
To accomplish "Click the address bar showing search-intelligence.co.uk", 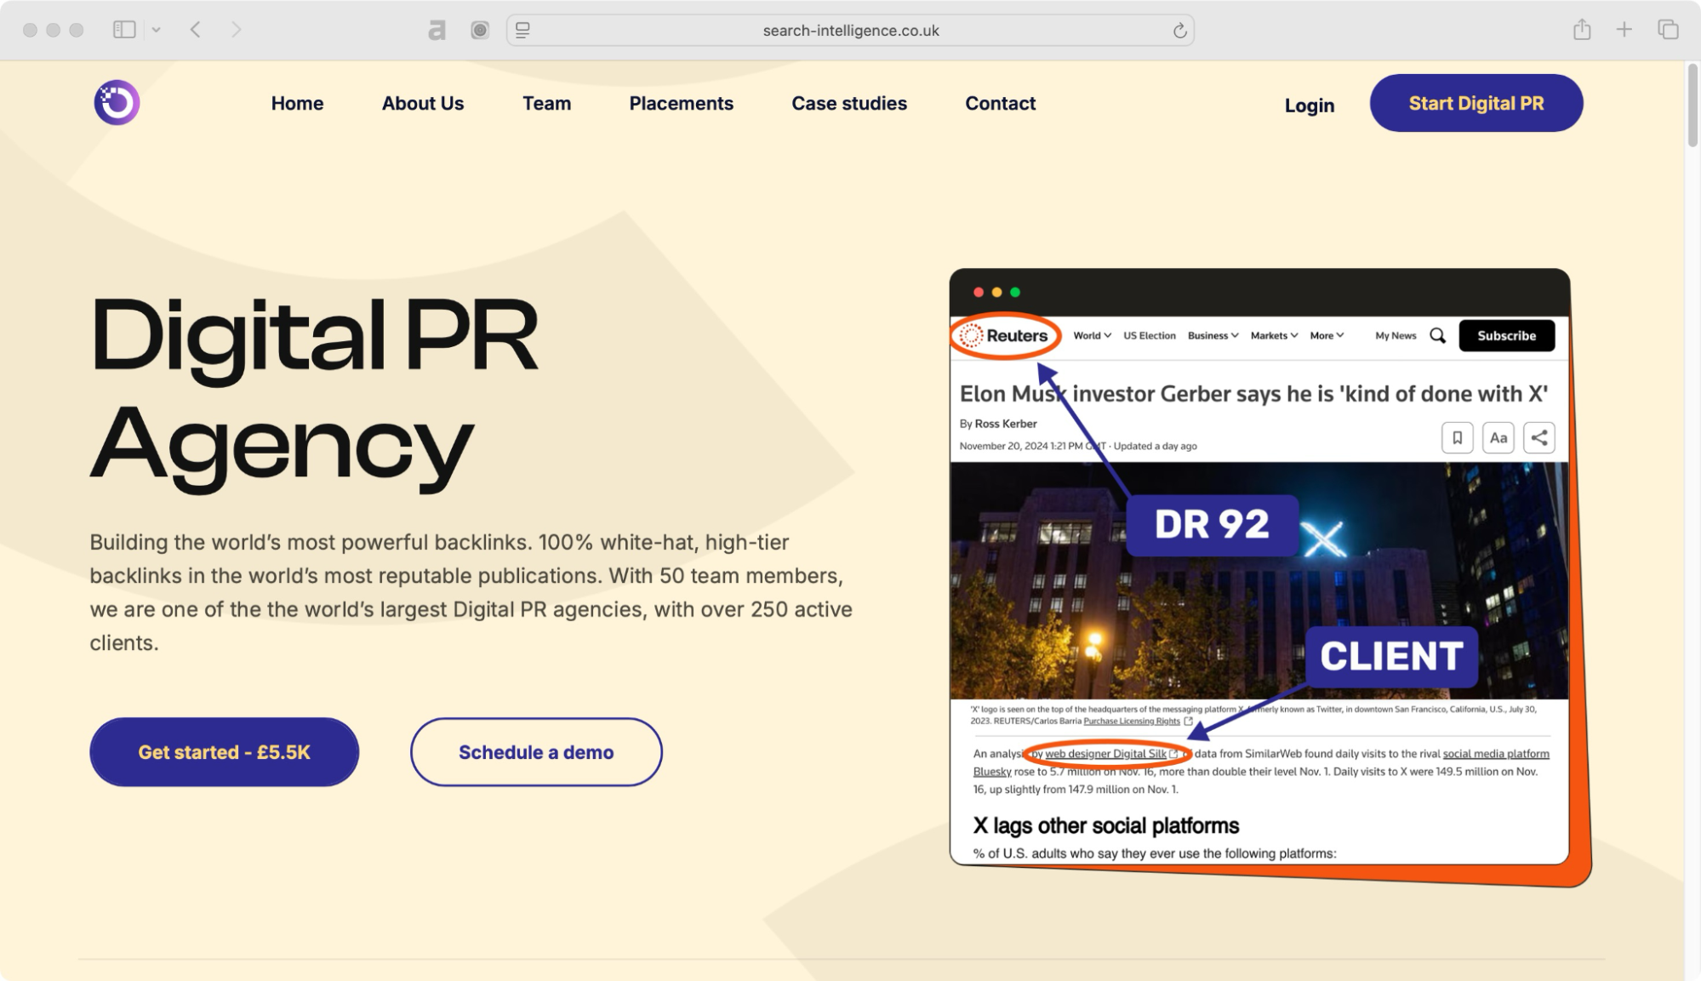I will click(850, 30).
